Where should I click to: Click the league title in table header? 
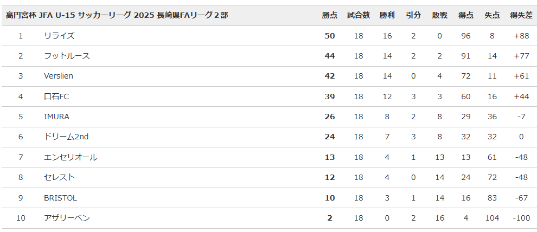point(117,16)
